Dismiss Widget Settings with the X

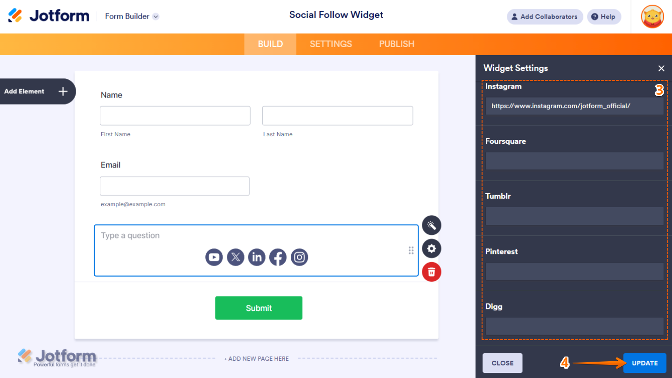pyautogui.click(x=661, y=68)
